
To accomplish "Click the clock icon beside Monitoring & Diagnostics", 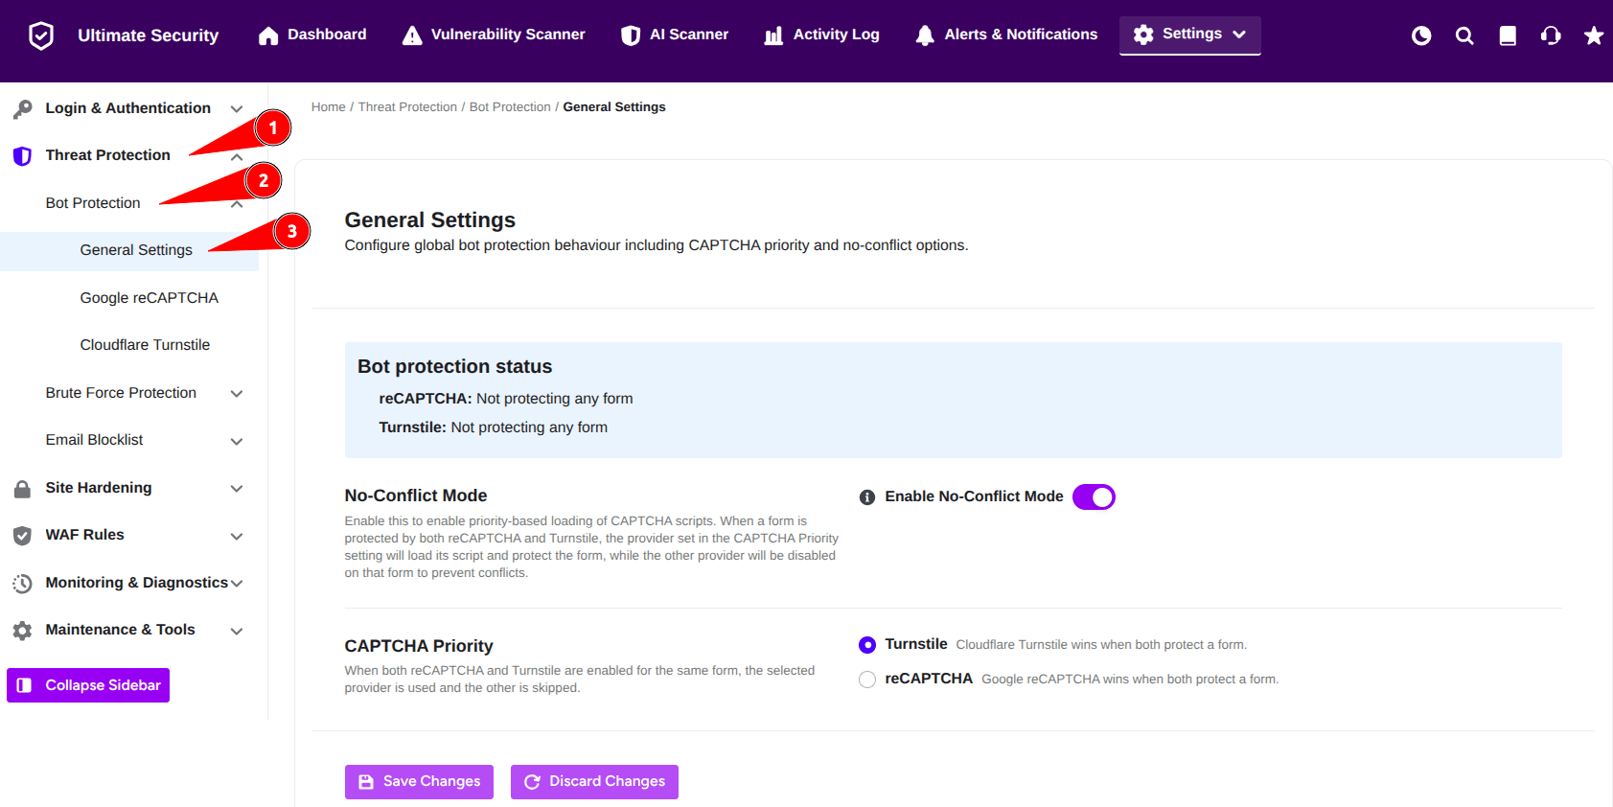I will (x=22, y=584).
